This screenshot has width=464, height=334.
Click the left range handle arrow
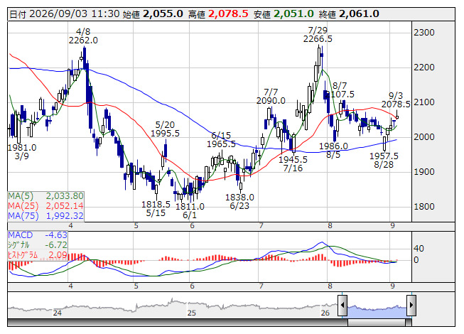(342, 305)
